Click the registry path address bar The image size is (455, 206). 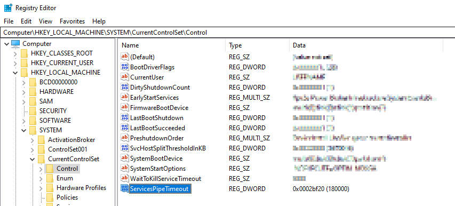[x=227, y=33]
